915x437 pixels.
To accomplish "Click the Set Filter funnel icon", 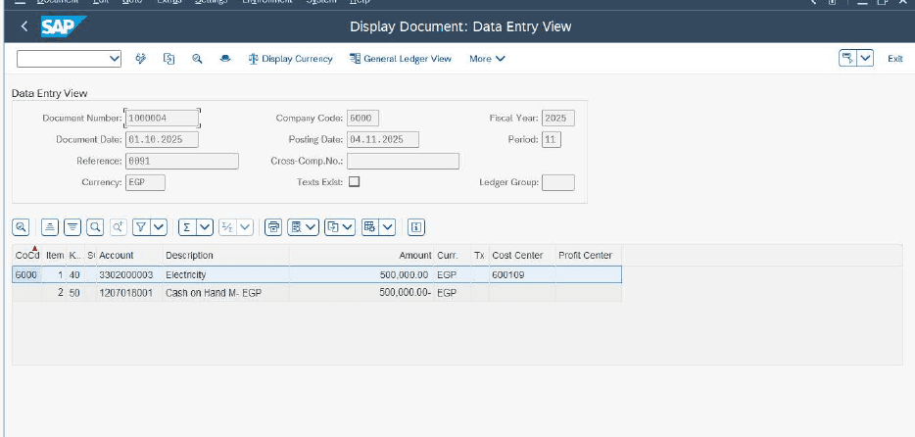I will pos(141,227).
